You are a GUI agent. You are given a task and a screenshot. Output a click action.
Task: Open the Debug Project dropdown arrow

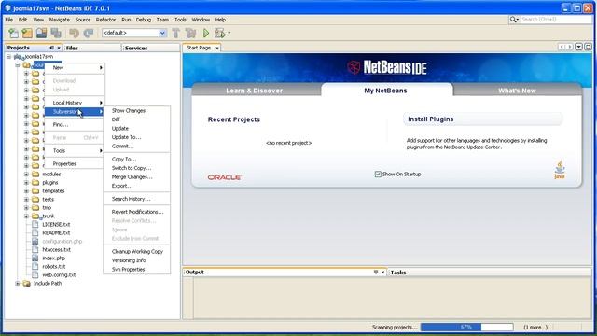(229, 34)
